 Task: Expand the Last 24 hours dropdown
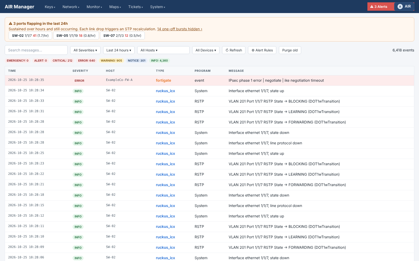[x=119, y=50]
